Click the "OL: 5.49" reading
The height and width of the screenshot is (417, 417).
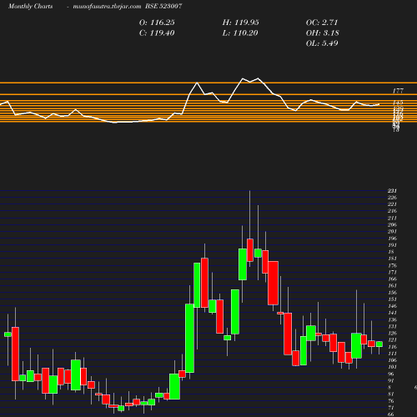tap(322, 43)
